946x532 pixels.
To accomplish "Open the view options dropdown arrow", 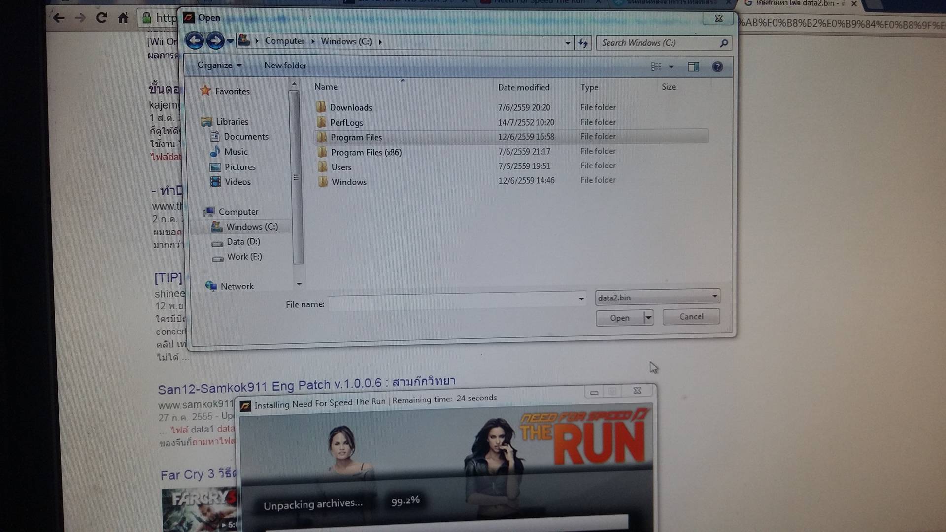I will (x=671, y=66).
